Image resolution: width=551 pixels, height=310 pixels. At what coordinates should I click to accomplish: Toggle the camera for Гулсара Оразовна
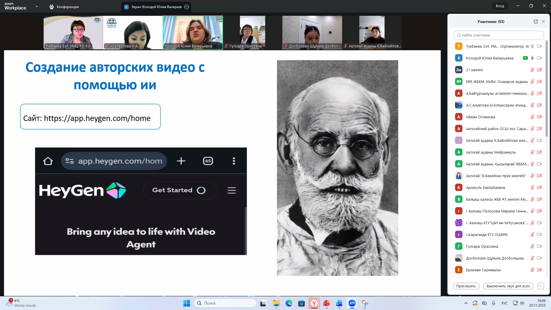pyautogui.click(x=539, y=246)
